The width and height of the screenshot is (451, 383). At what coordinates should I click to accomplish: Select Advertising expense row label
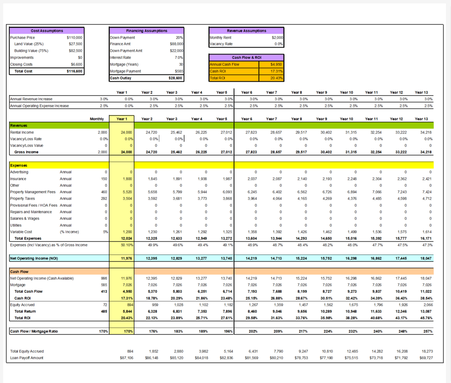(x=19, y=172)
